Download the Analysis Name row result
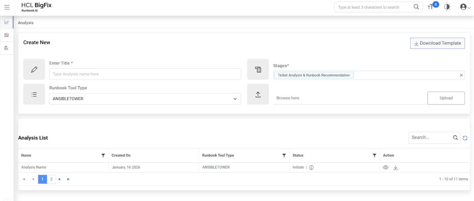 (x=395, y=168)
